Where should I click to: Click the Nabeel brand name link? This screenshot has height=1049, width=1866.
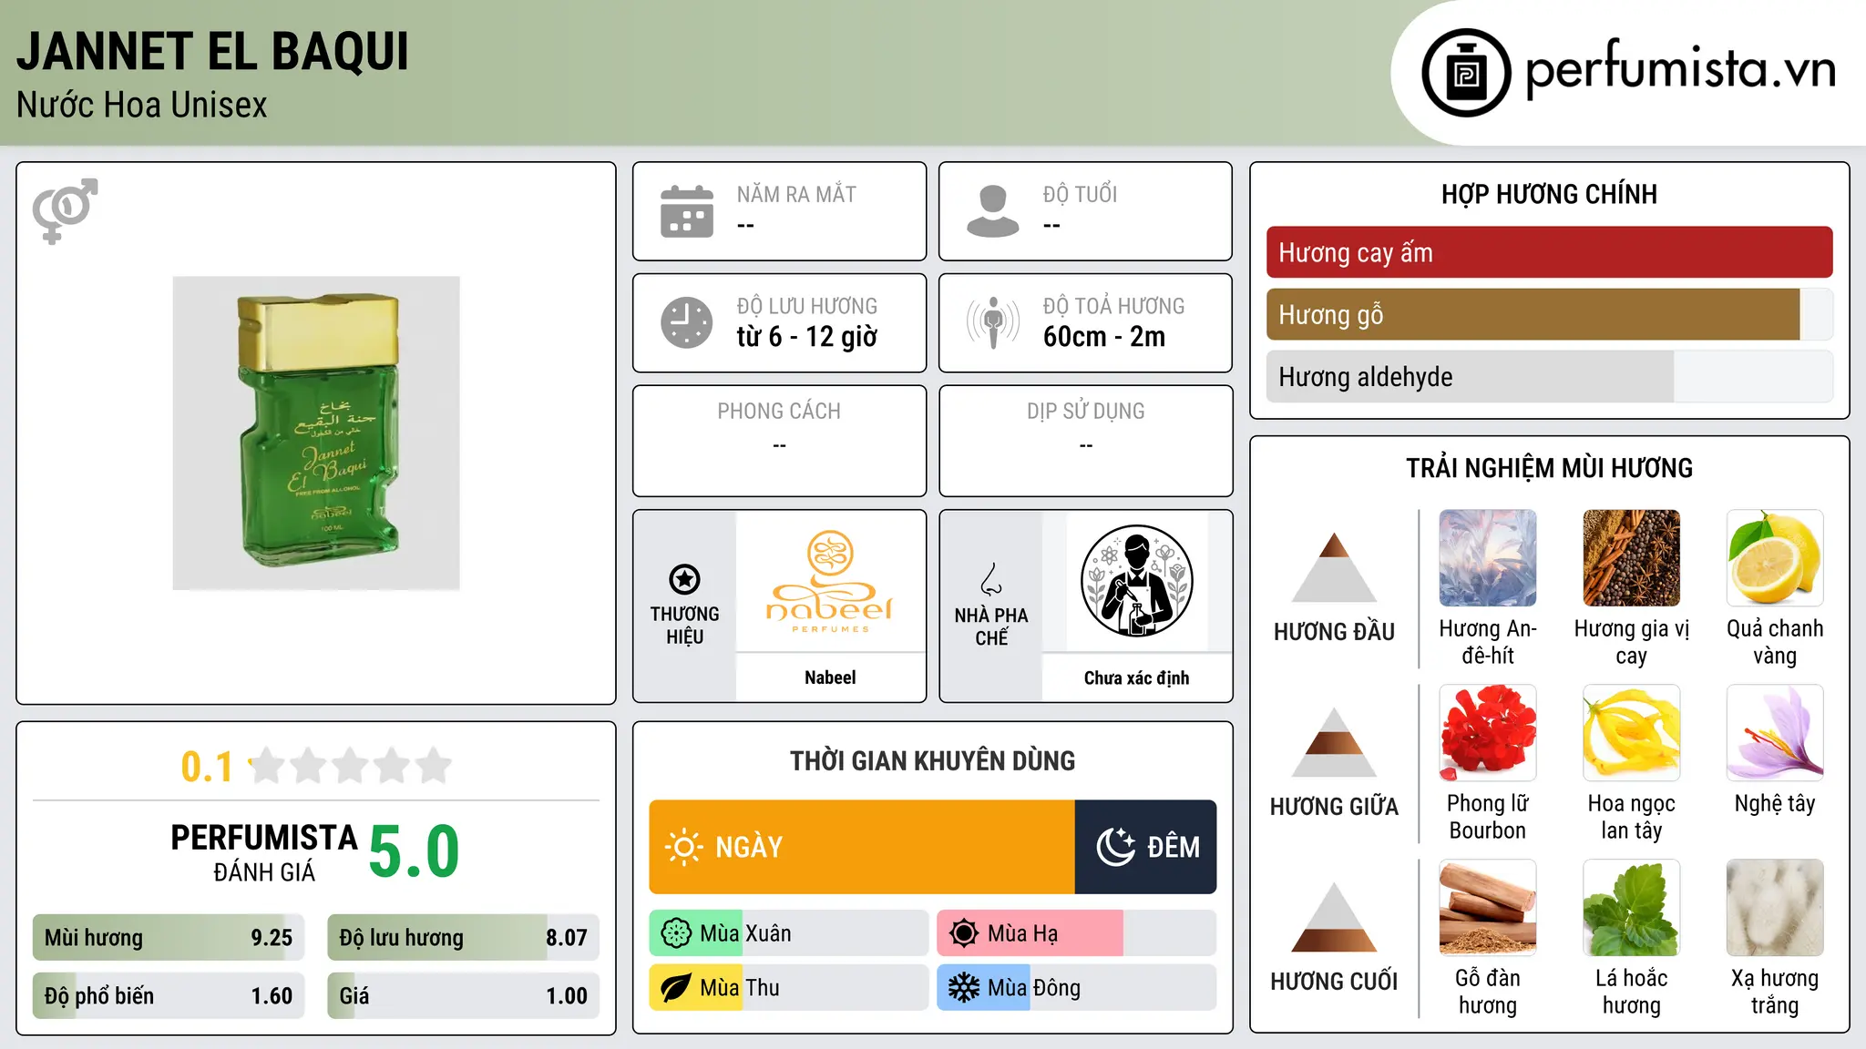point(830,677)
